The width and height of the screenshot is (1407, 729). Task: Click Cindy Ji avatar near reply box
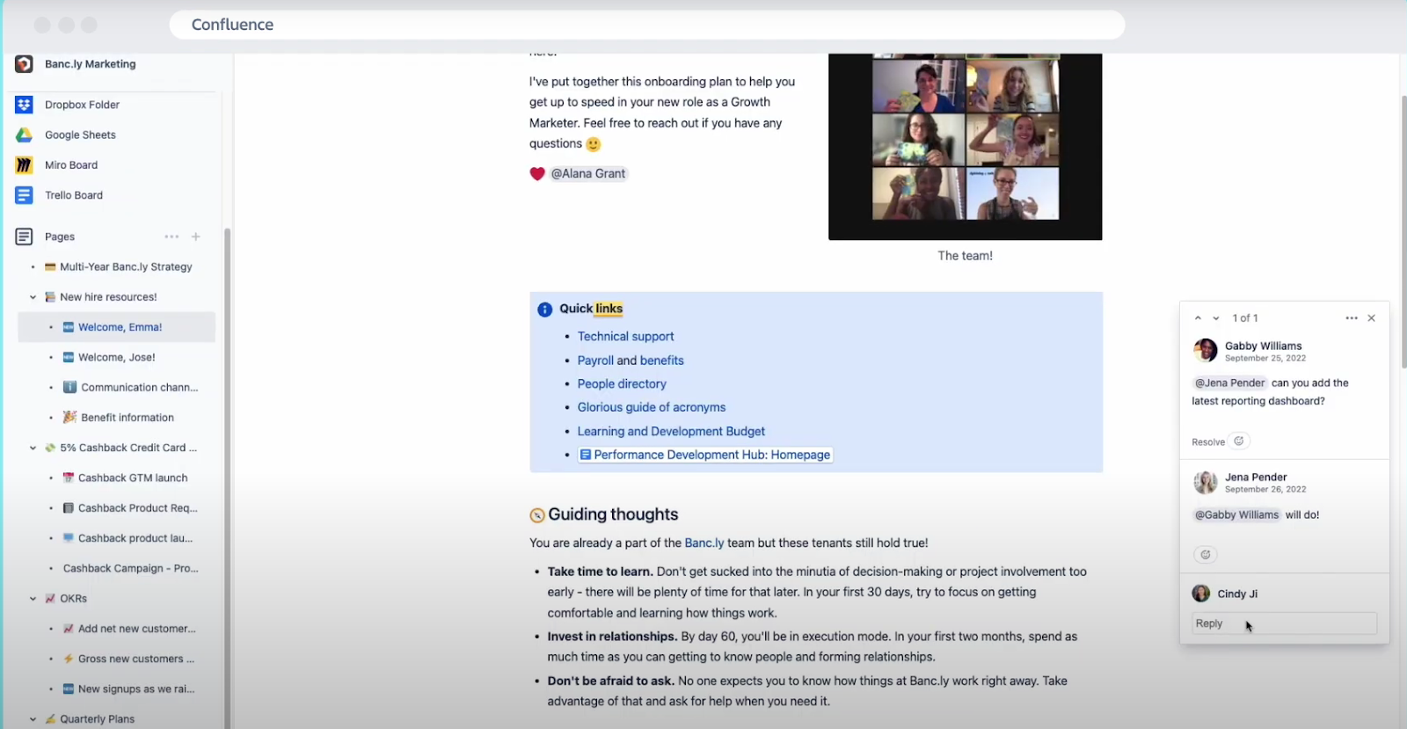tap(1201, 594)
